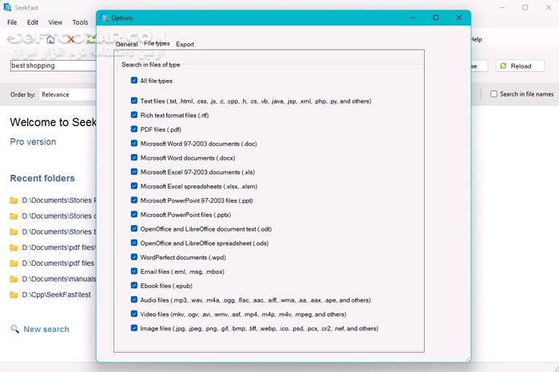Open the View menu
The image size is (559, 372).
click(x=55, y=22)
